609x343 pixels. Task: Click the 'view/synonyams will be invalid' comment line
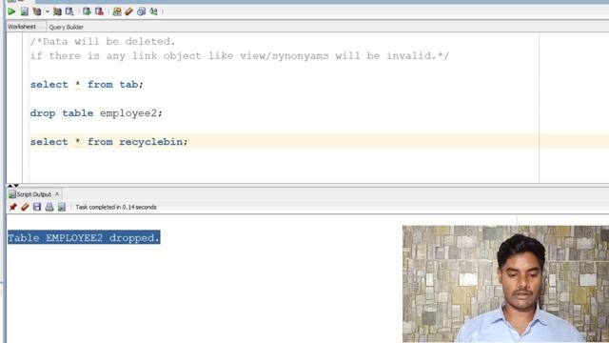pos(240,56)
